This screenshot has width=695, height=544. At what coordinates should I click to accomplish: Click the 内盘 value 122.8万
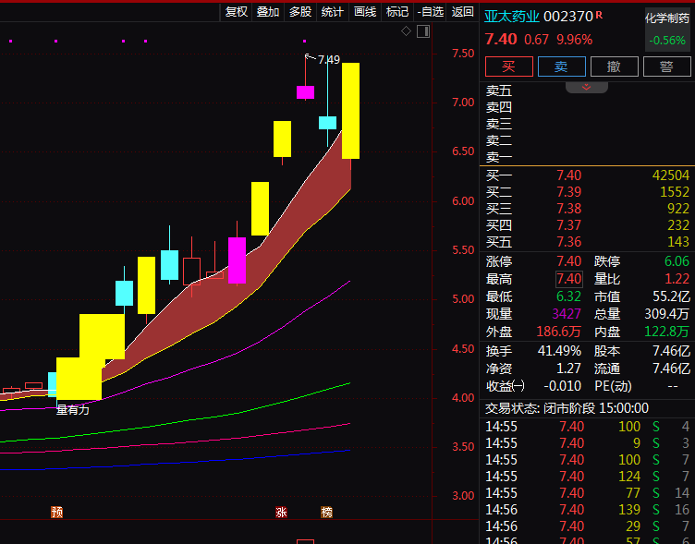pyautogui.click(x=666, y=332)
